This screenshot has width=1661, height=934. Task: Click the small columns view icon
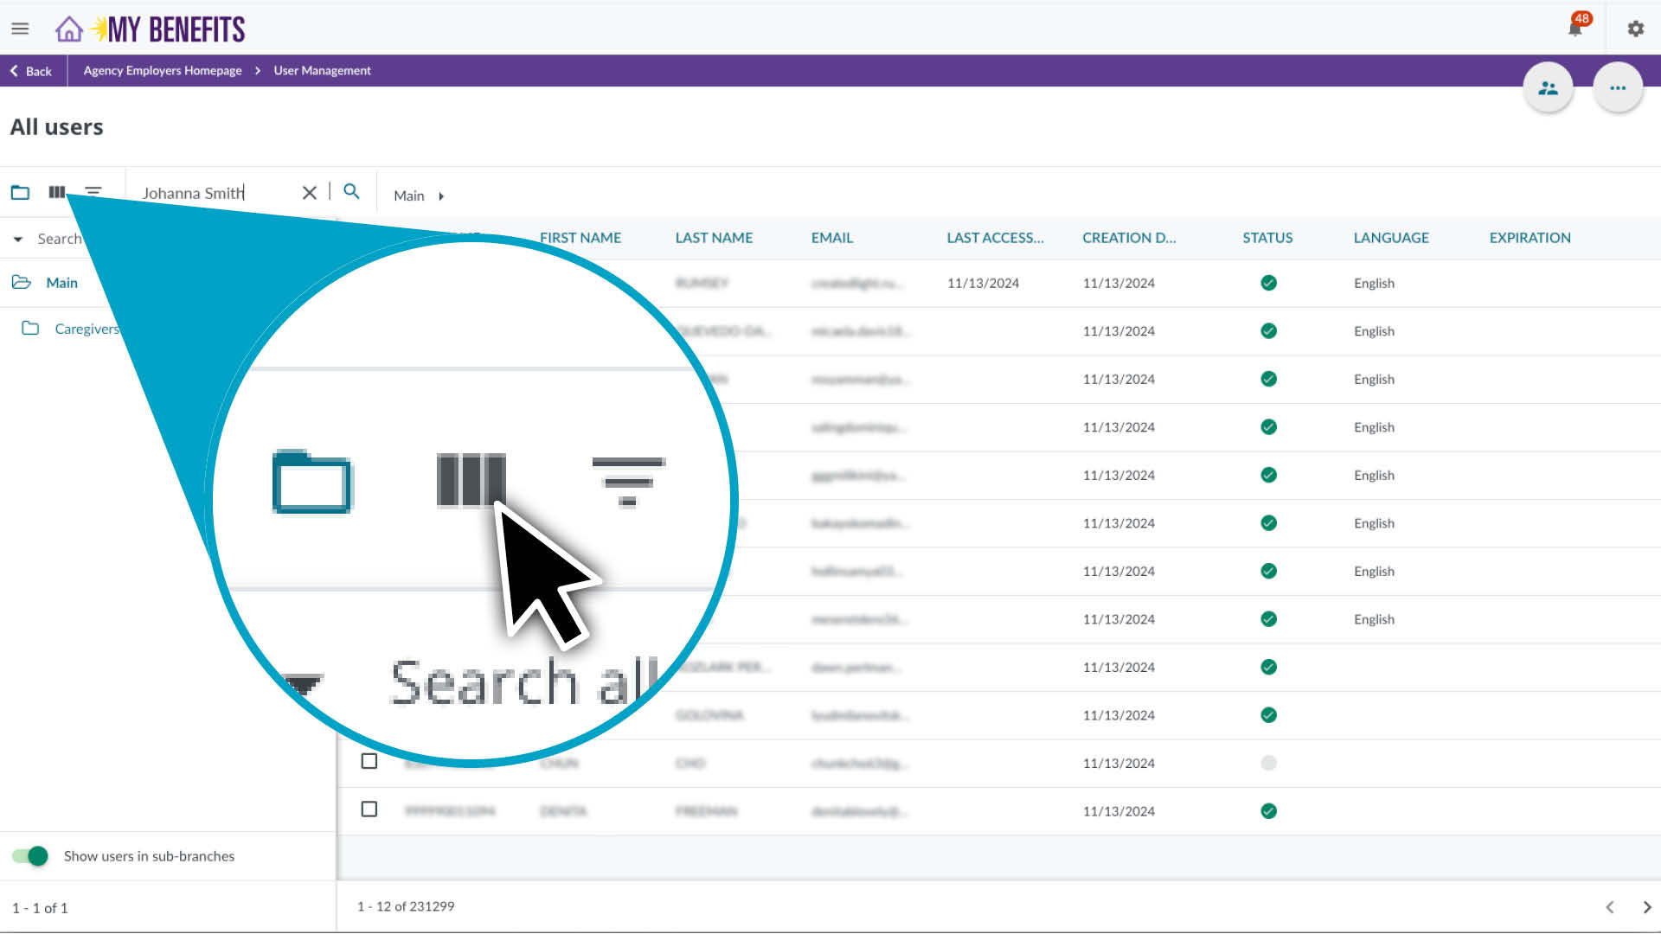(57, 192)
